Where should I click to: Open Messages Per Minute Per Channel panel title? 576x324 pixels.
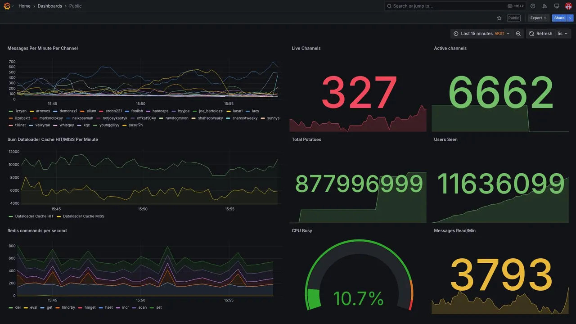43,48
